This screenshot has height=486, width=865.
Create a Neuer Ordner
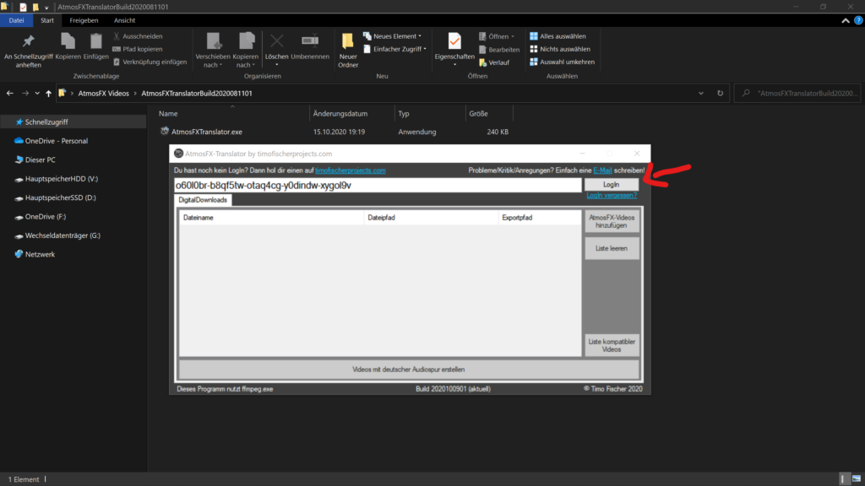(x=348, y=50)
